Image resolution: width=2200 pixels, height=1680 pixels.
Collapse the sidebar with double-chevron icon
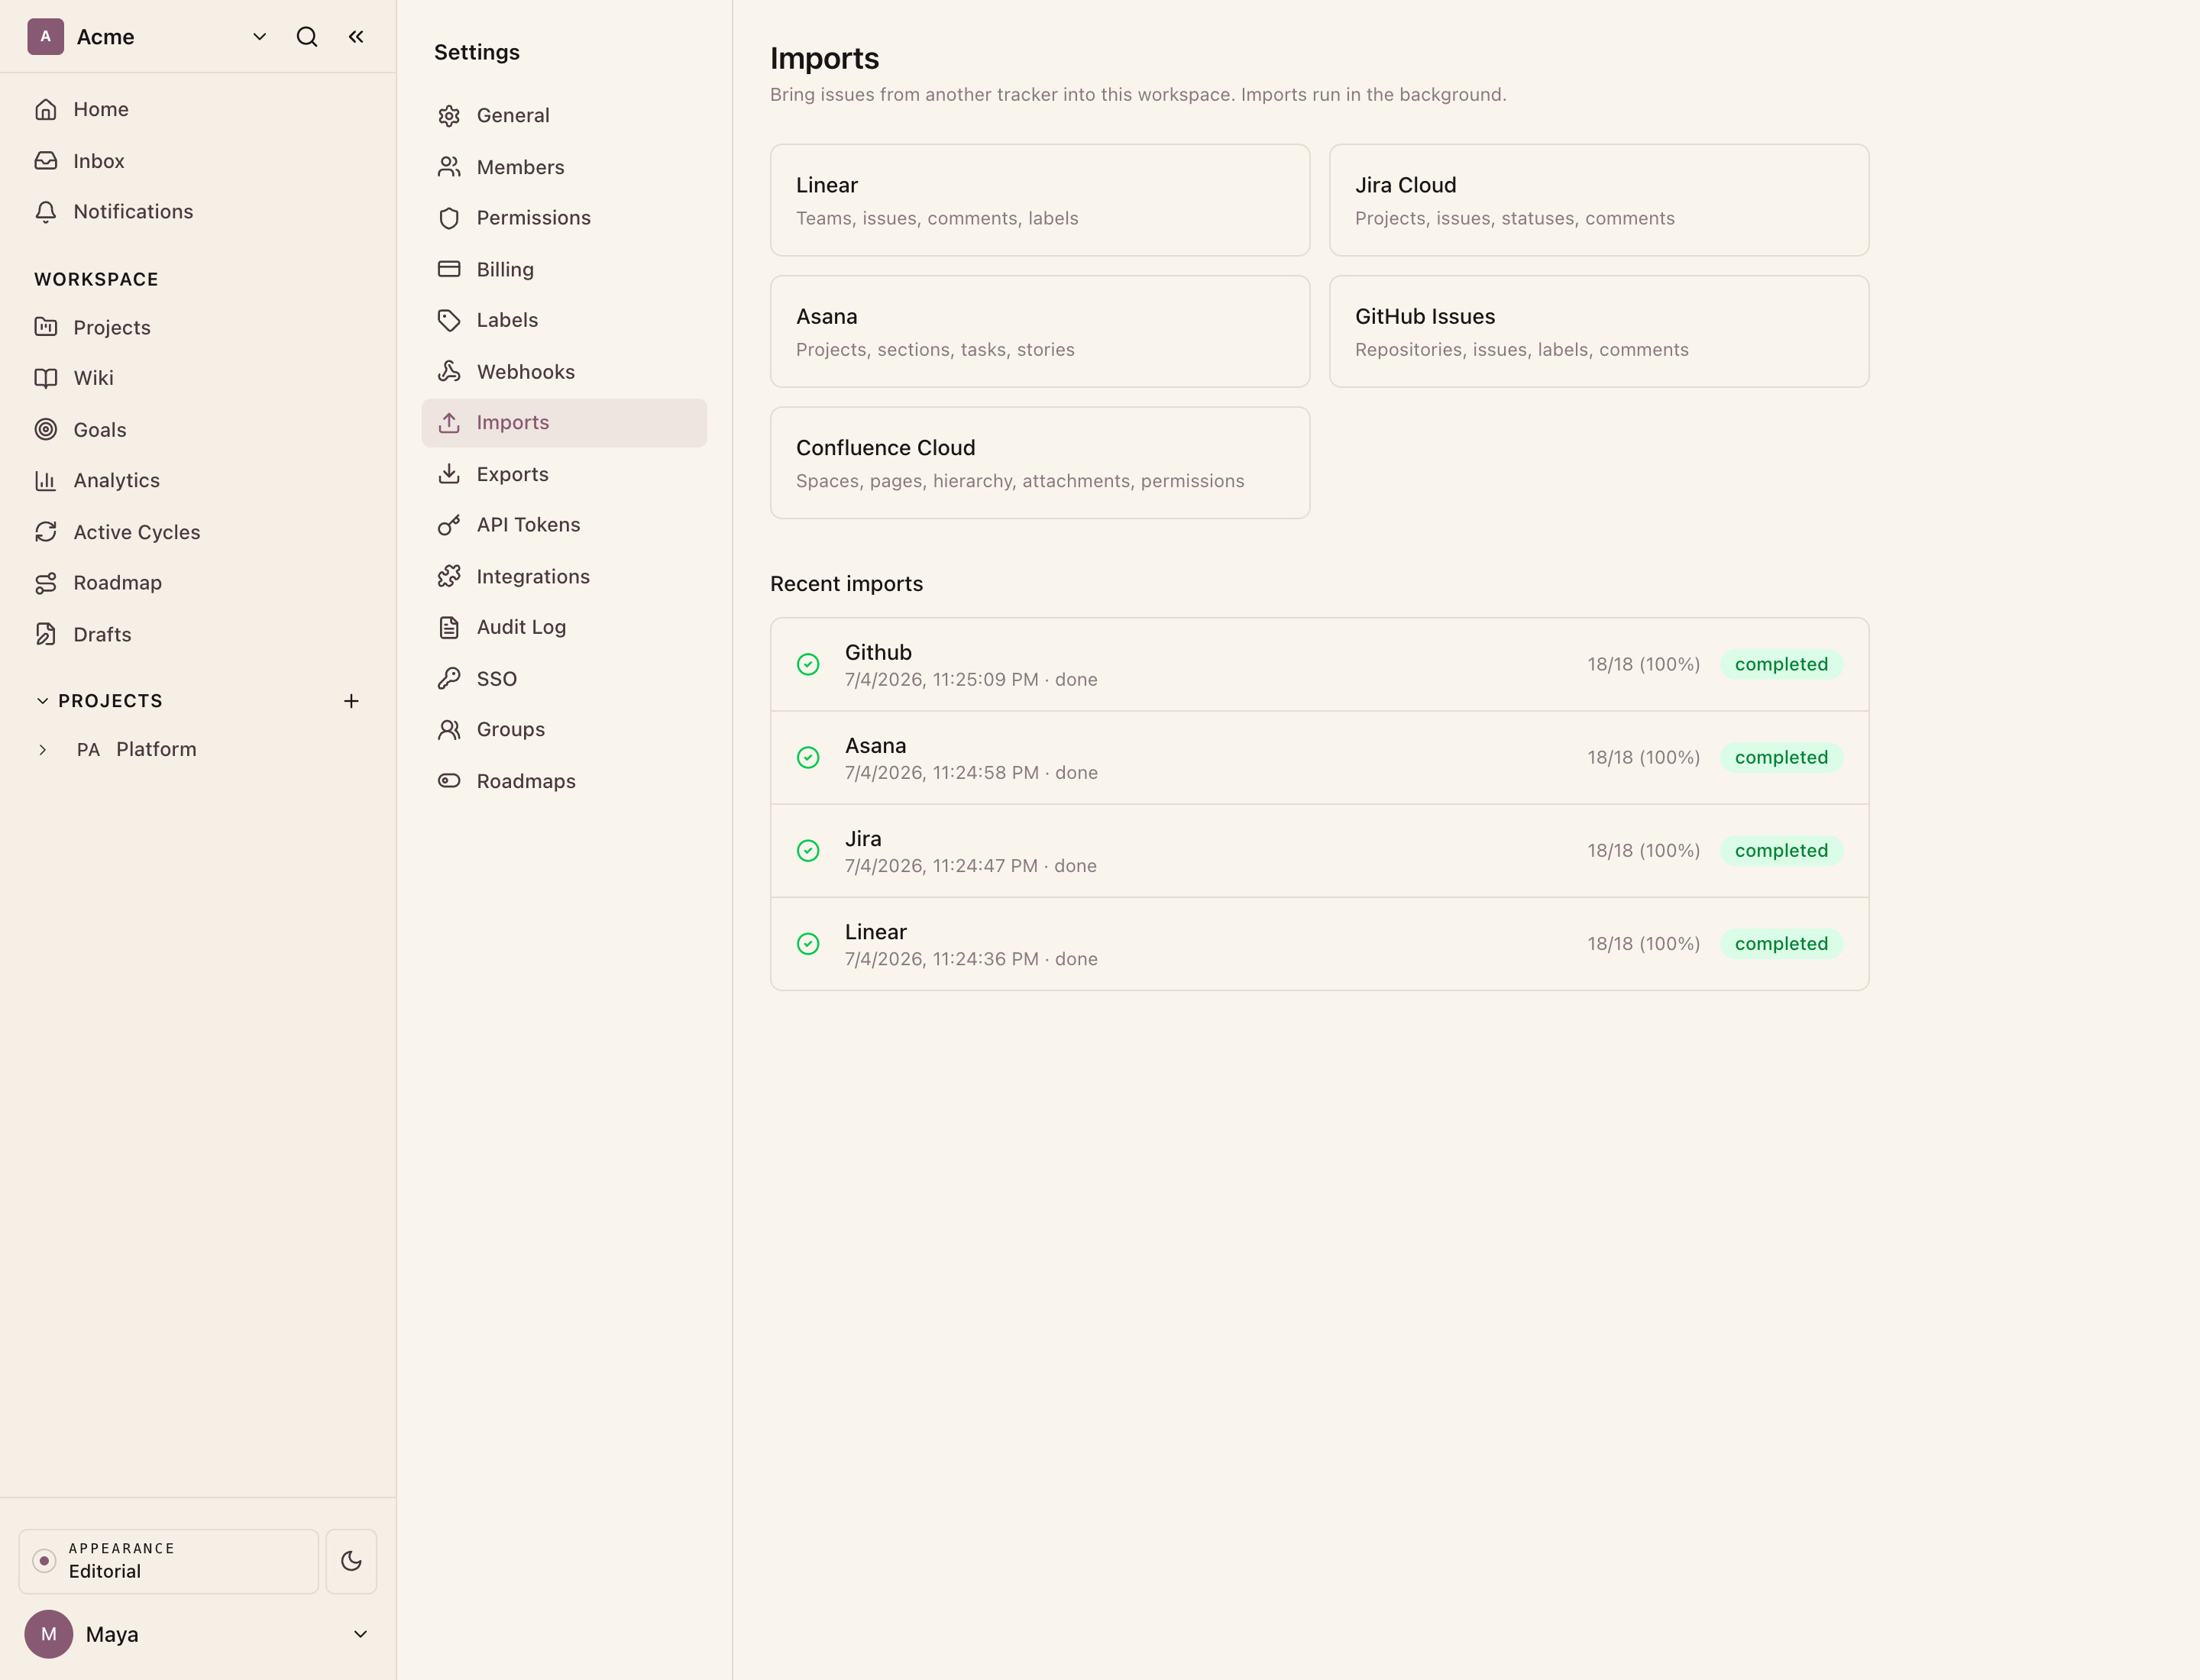click(x=356, y=37)
